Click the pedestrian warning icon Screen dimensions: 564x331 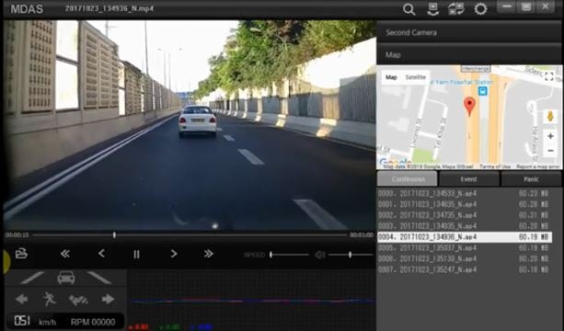pyautogui.click(x=50, y=299)
